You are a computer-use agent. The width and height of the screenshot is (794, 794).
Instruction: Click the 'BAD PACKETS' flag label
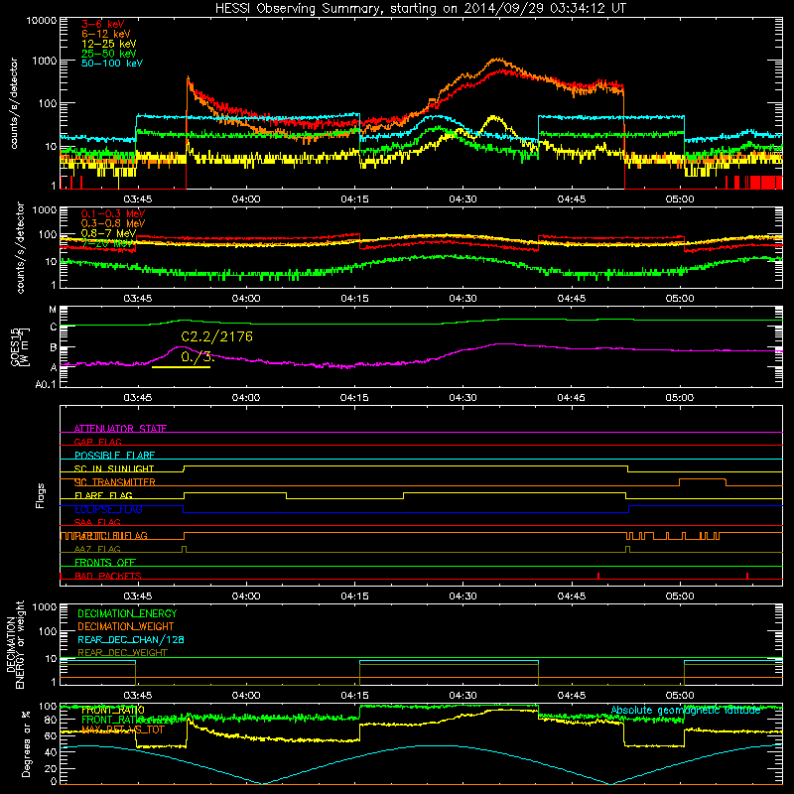pyautogui.click(x=108, y=576)
